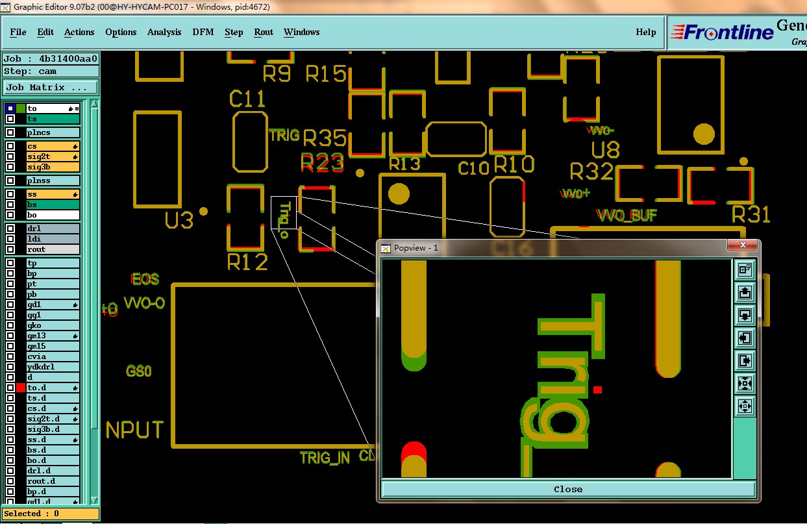Open the Actions menu
This screenshot has width=807, height=524.
79,32
